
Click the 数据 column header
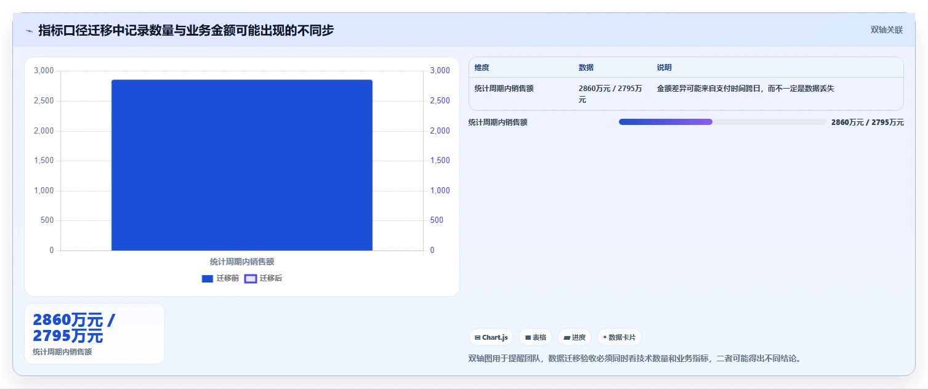[586, 68]
